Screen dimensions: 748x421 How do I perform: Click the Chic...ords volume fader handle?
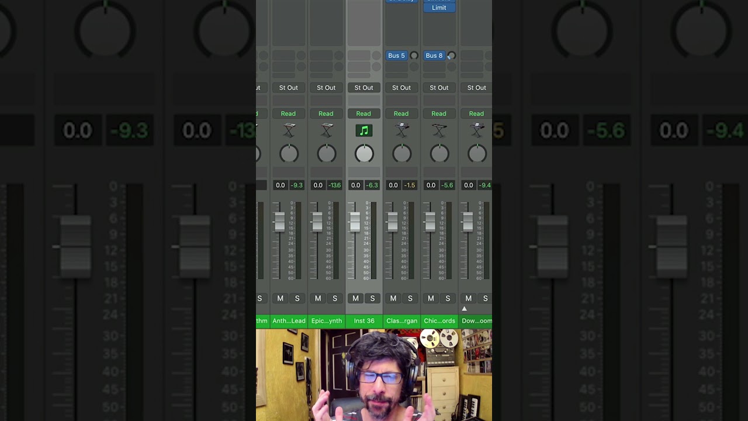[x=430, y=222]
